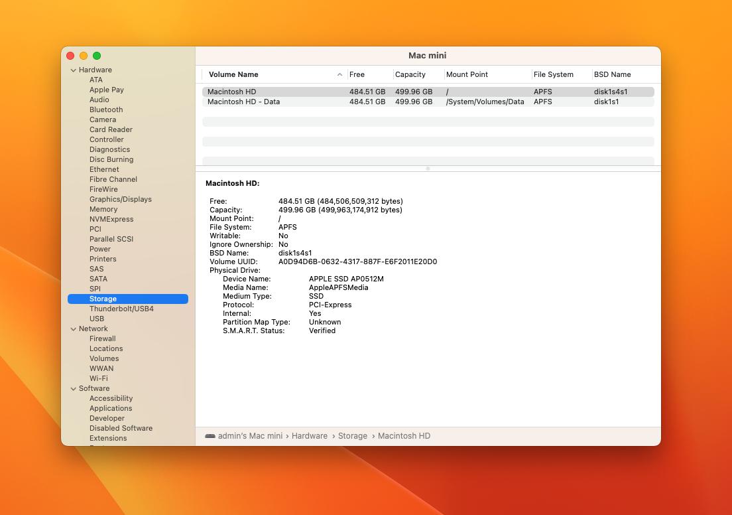Select Volumes under Network
Viewport: 732px width, 515px height.
(104, 359)
